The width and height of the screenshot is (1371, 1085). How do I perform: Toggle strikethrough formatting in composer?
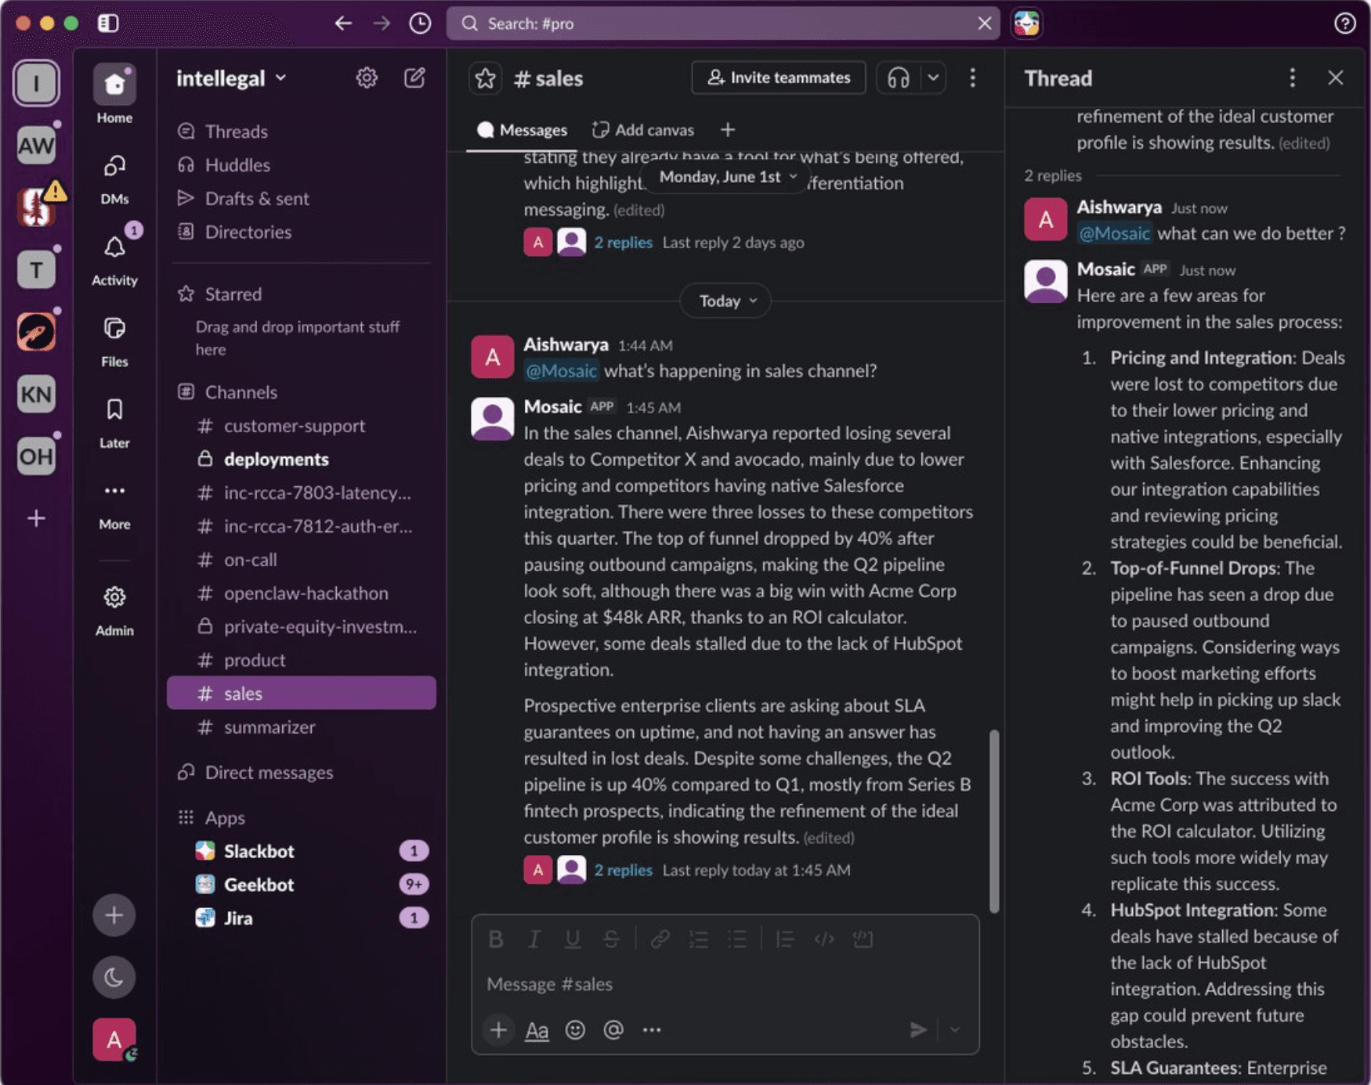pyautogui.click(x=611, y=939)
